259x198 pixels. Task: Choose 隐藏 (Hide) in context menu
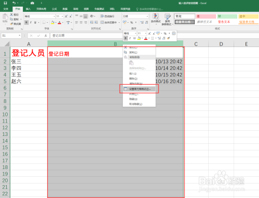point(139,99)
